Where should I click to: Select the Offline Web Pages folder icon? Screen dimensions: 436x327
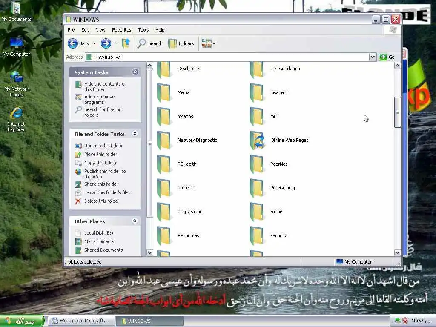pos(257,141)
